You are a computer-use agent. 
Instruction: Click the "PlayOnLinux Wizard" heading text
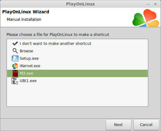click(26, 12)
